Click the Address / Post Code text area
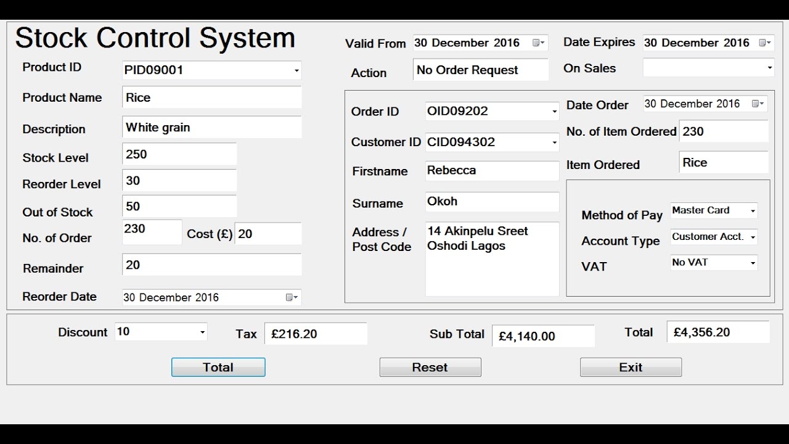789x444 pixels. click(x=493, y=259)
